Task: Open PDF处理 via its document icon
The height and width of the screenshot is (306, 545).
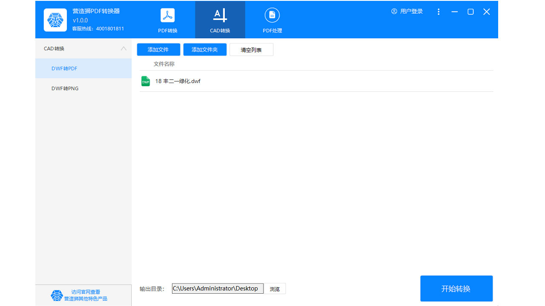Action: (272, 15)
